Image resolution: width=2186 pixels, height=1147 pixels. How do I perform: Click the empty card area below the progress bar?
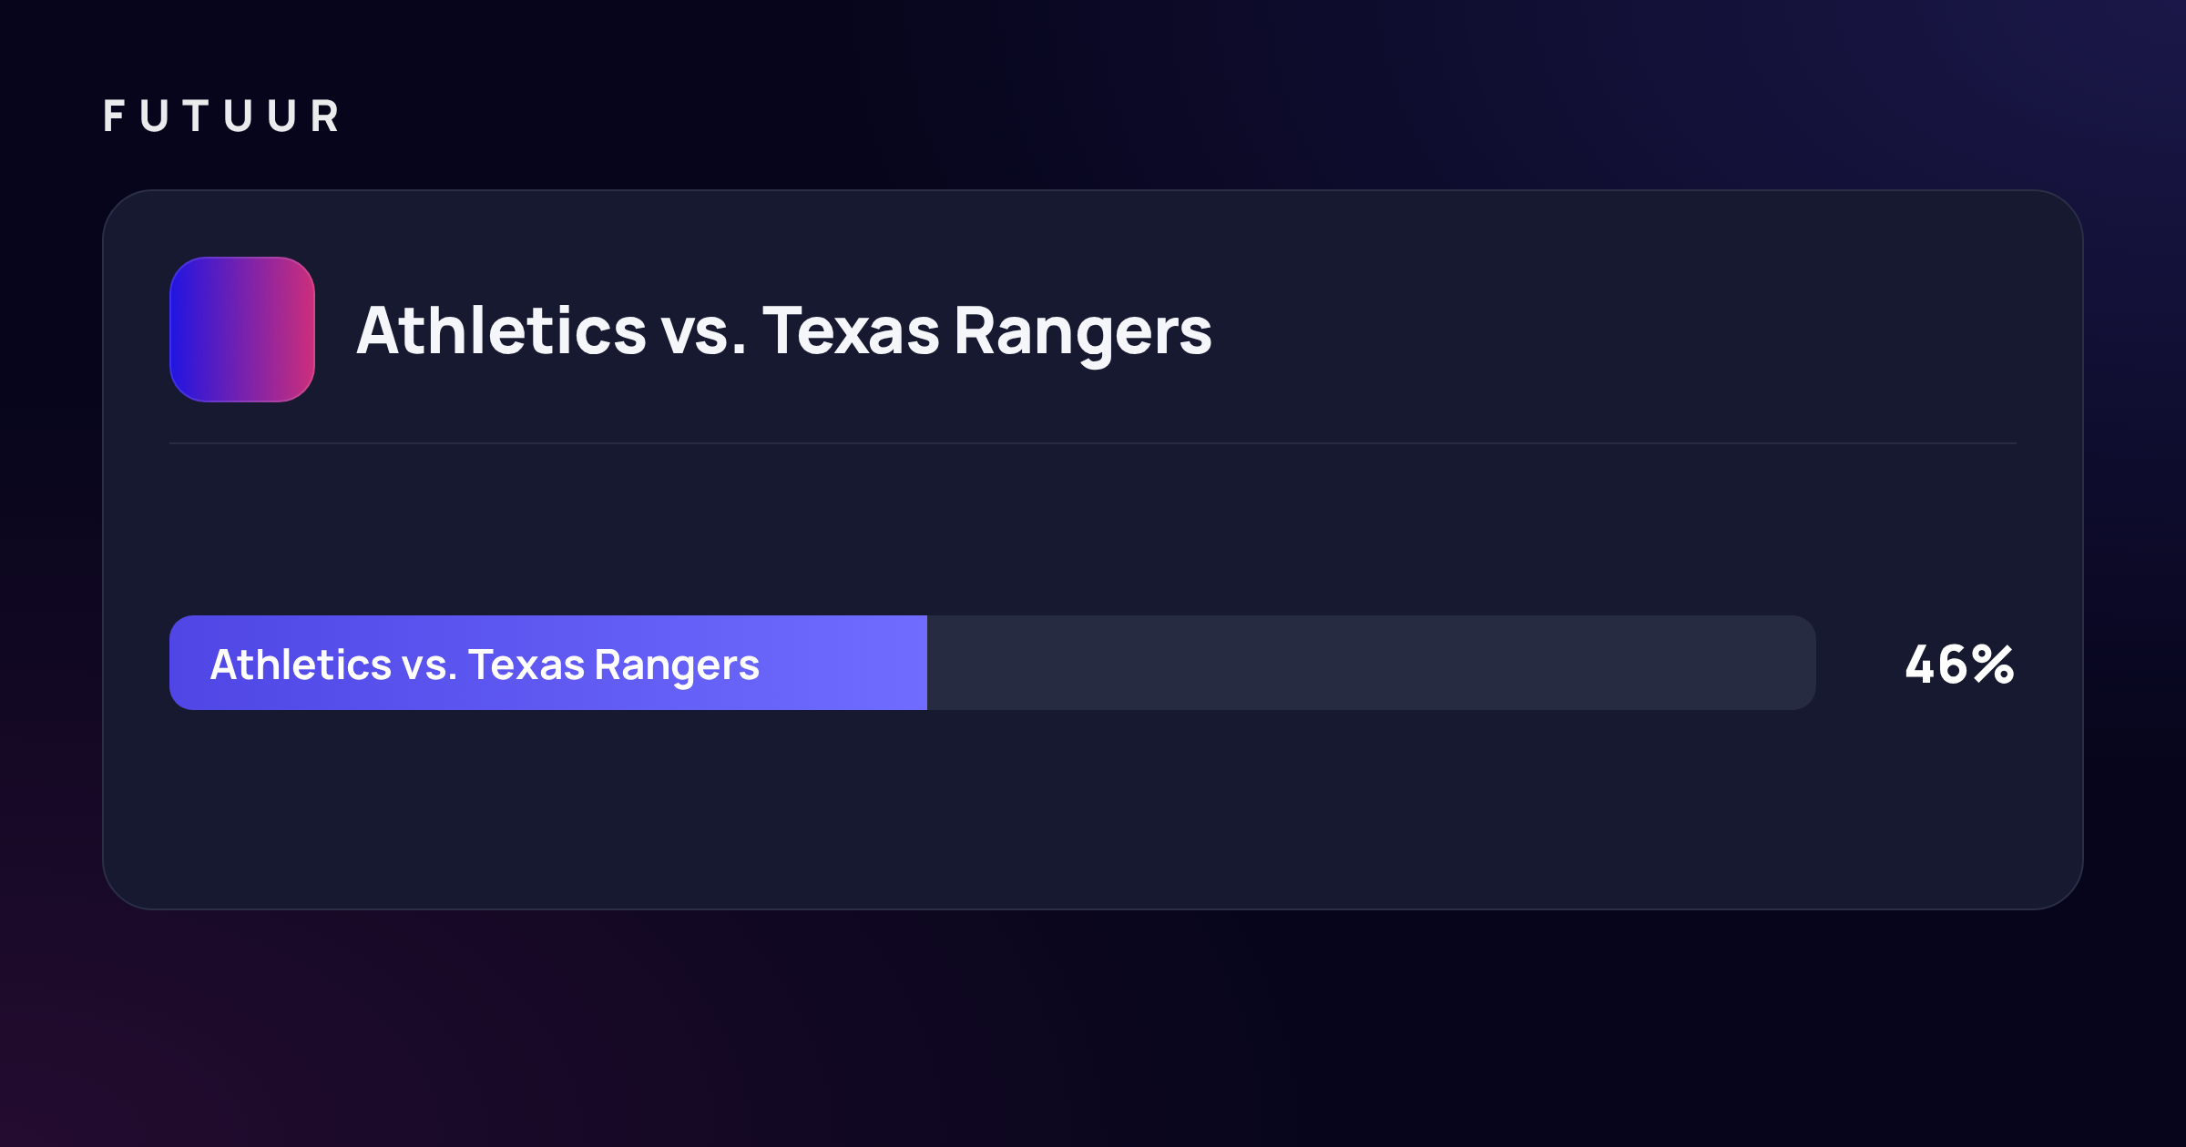tap(1093, 808)
